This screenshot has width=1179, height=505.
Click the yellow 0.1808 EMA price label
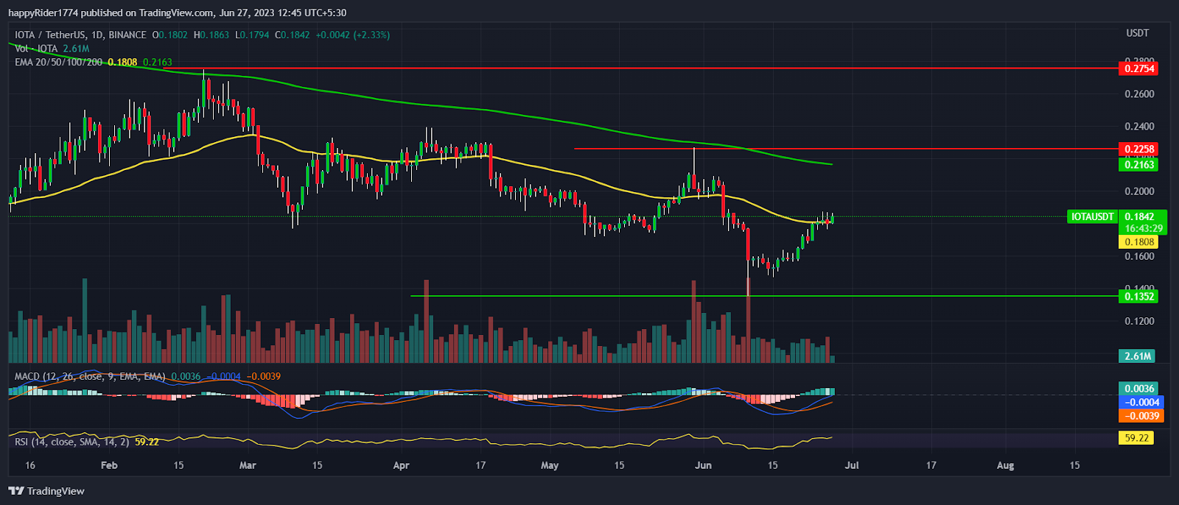click(x=1138, y=241)
